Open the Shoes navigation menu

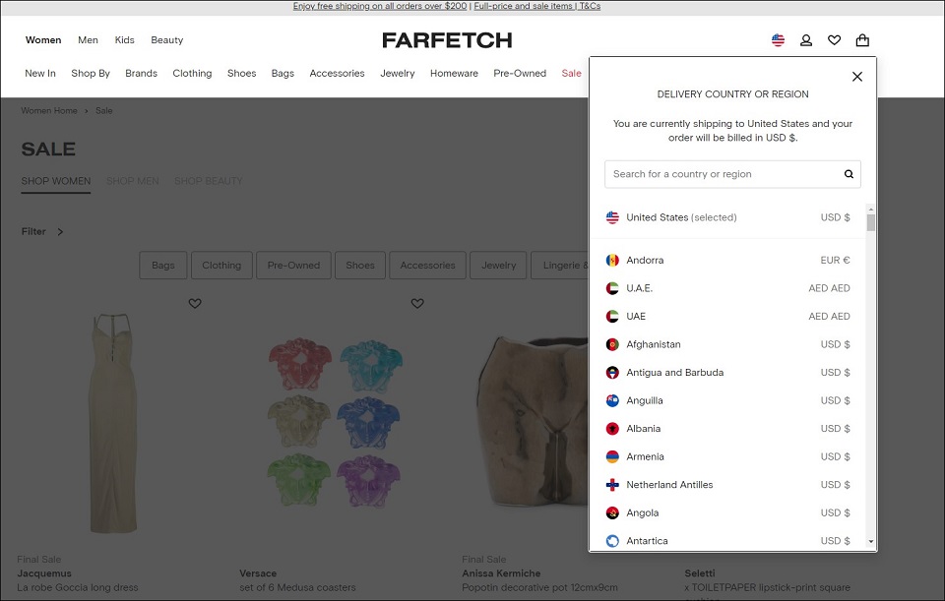[x=242, y=74]
